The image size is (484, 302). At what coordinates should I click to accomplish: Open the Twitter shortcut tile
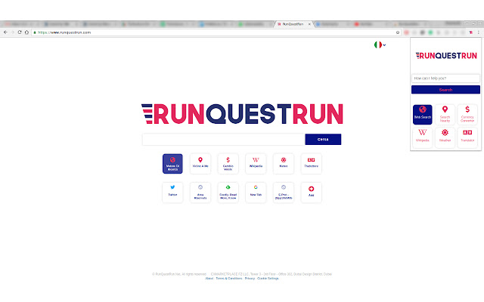(x=172, y=193)
